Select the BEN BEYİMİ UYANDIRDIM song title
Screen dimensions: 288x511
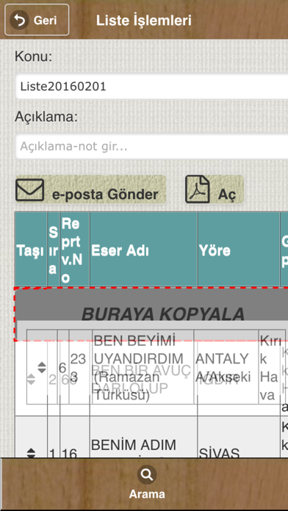click(143, 368)
